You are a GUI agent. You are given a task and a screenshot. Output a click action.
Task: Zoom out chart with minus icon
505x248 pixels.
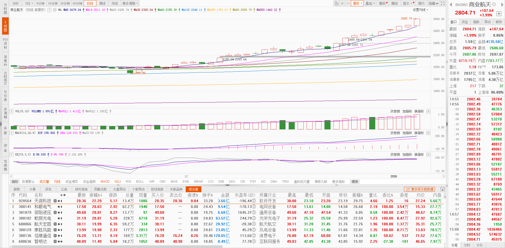(x=348, y=3)
